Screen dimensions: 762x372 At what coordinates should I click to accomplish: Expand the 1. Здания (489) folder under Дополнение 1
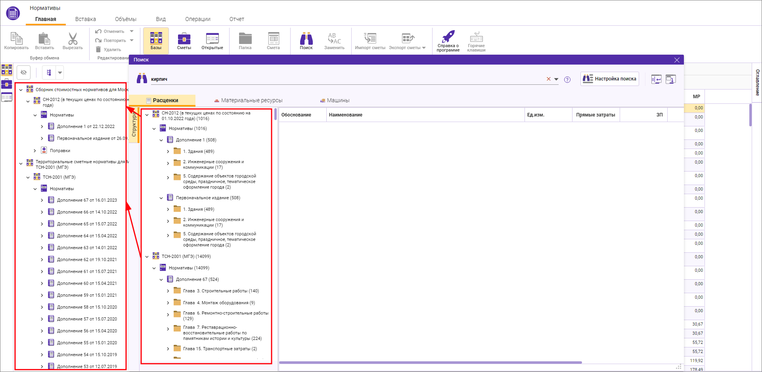pos(168,151)
